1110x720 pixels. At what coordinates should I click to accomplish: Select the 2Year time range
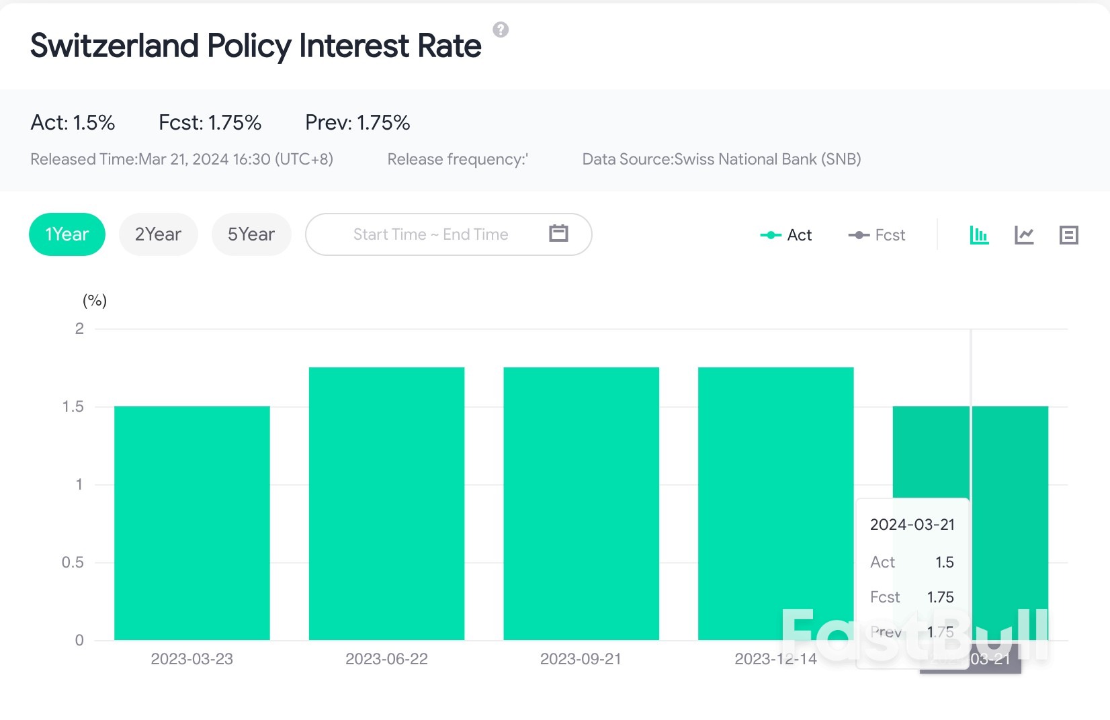tap(158, 234)
